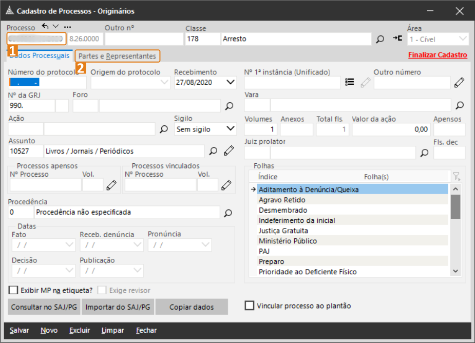Image resolution: width=475 pixels, height=343 pixels.
Task: Click Excluir in bottom bar
Action: (x=80, y=330)
